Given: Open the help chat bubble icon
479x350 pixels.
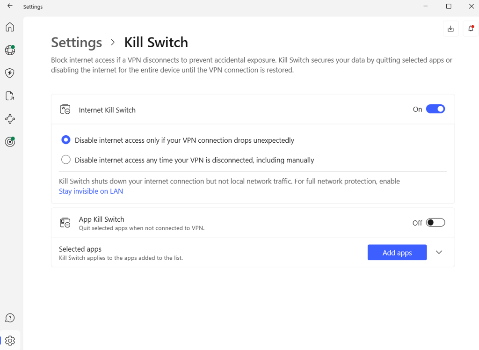Looking at the screenshot, I should coord(10,318).
